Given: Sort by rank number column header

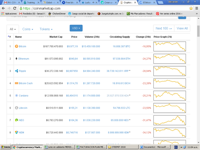Looking at the screenshot, I should [9, 37].
